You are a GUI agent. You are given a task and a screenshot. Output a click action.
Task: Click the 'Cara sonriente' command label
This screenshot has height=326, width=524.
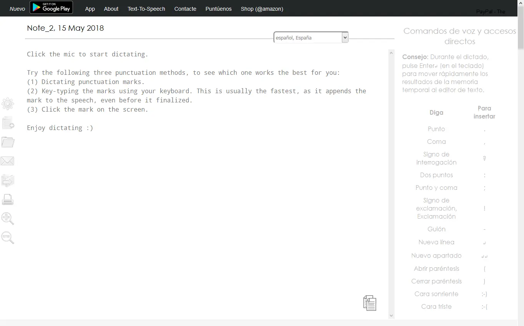tap(436, 294)
